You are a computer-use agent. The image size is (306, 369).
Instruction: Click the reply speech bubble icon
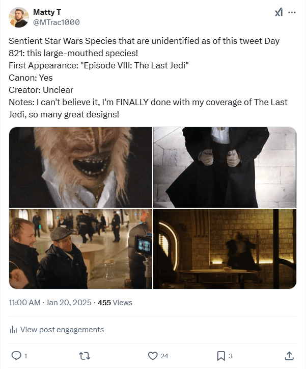(16, 356)
